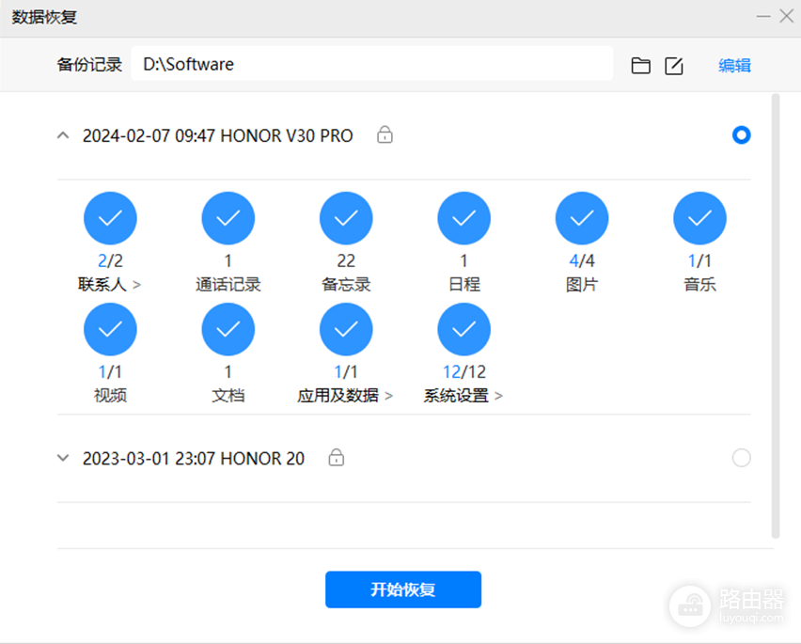801x644 pixels.
Task: Click the 22 count above 备忘录
Action: pos(346,260)
